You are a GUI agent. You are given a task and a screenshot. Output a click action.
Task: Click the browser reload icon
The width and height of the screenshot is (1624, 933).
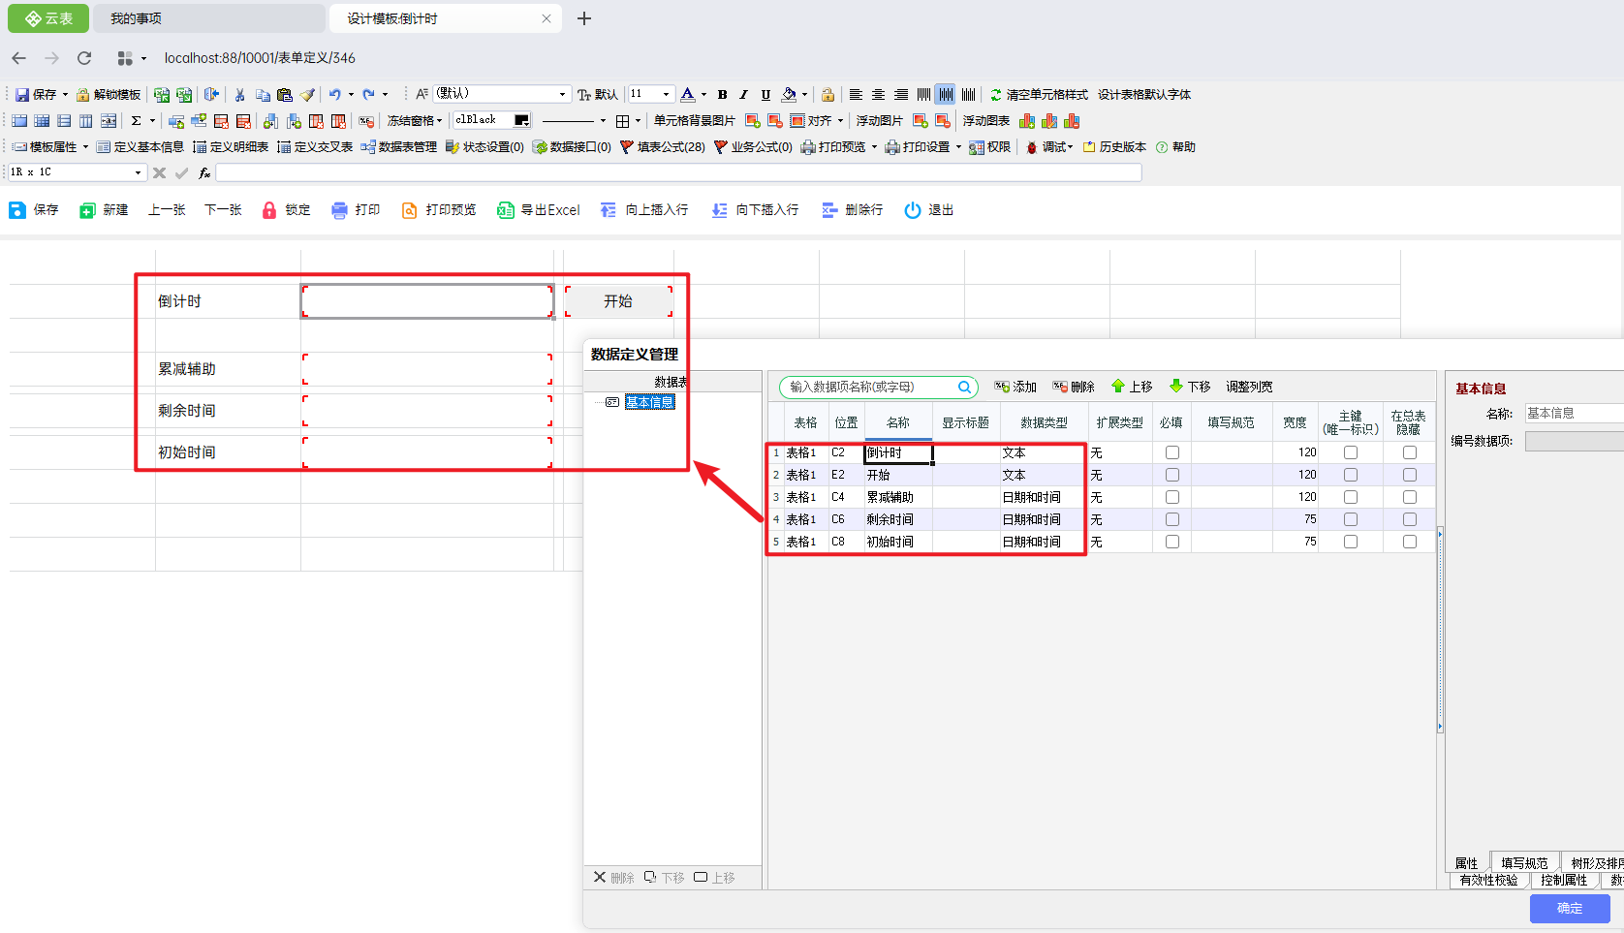click(x=84, y=58)
